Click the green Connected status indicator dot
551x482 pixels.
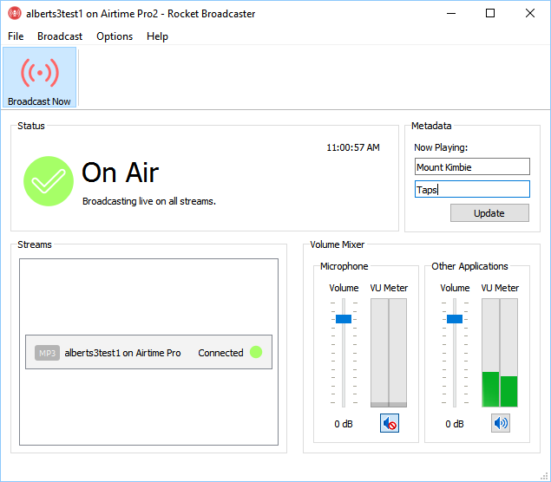coord(256,352)
